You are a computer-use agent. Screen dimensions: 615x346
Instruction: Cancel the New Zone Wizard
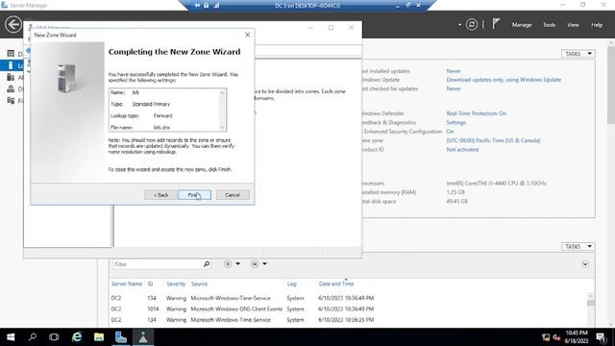coord(233,195)
